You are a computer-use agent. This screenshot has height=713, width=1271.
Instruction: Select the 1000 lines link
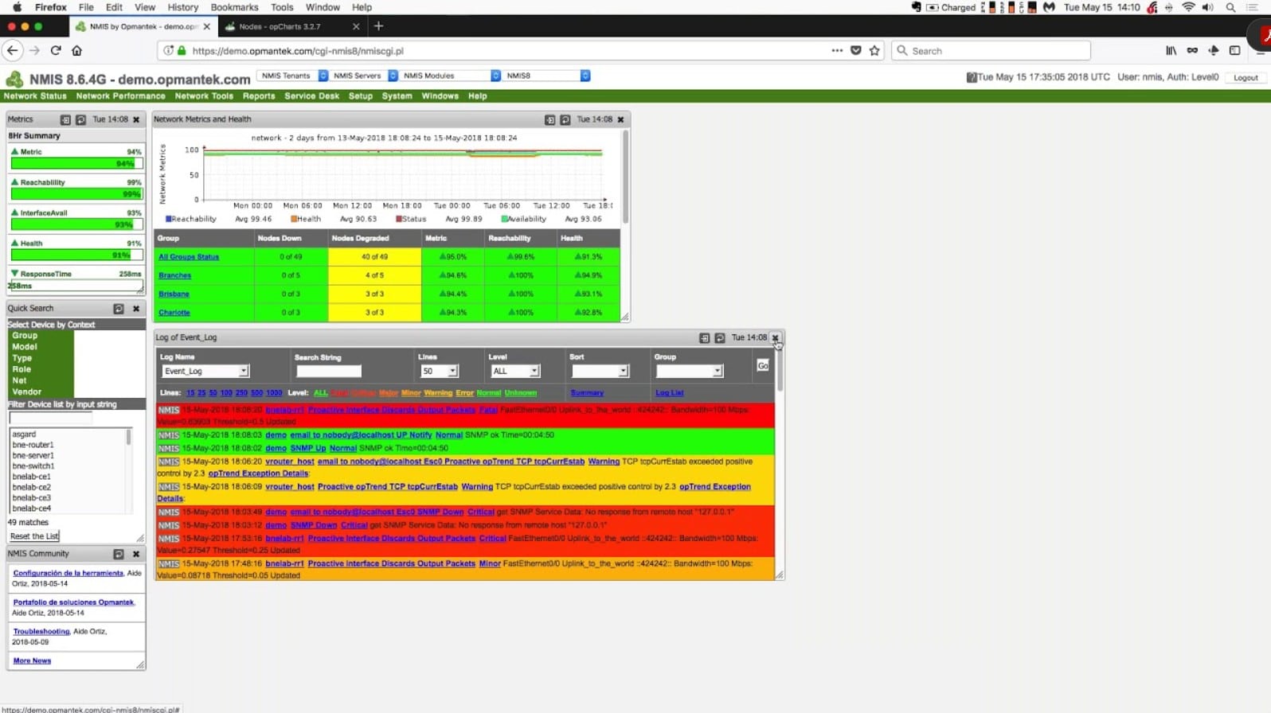[x=274, y=393]
